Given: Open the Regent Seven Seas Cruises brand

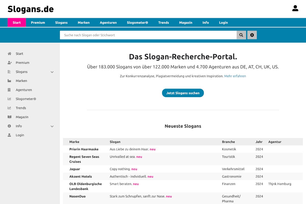Looking at the screenshot, I should (x=84, y=159).
